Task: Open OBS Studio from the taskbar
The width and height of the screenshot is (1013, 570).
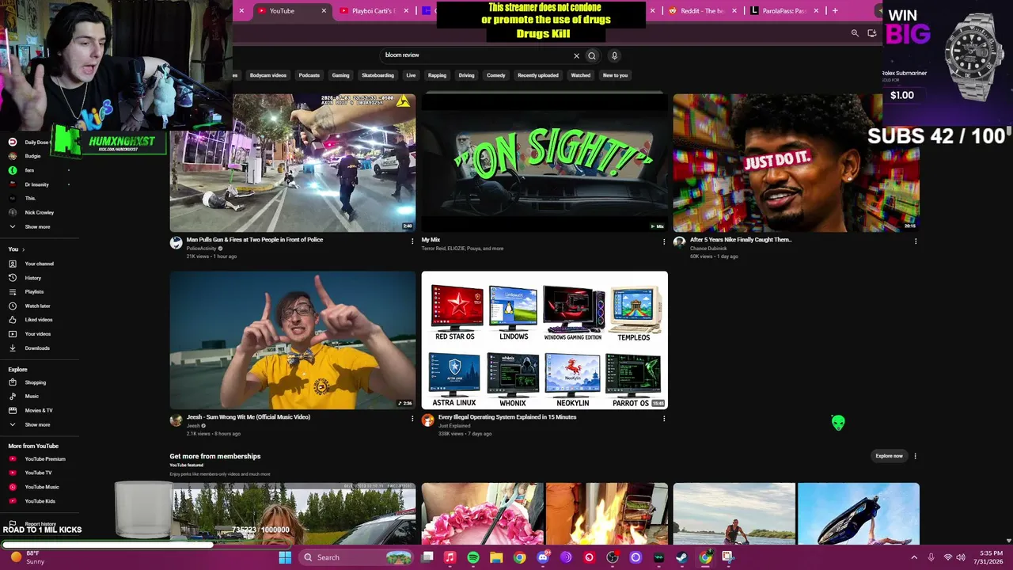Action: point(613,557)
